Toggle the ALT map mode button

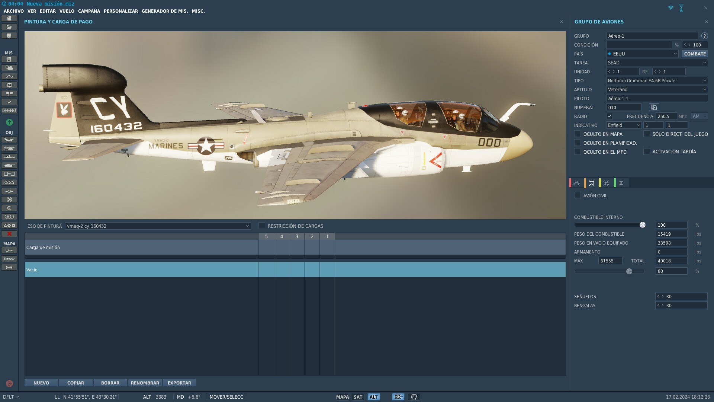click(373, 397)
